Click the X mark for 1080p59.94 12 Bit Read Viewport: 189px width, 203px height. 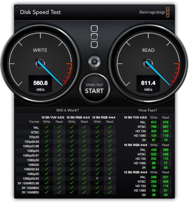[x=110, y=178]
